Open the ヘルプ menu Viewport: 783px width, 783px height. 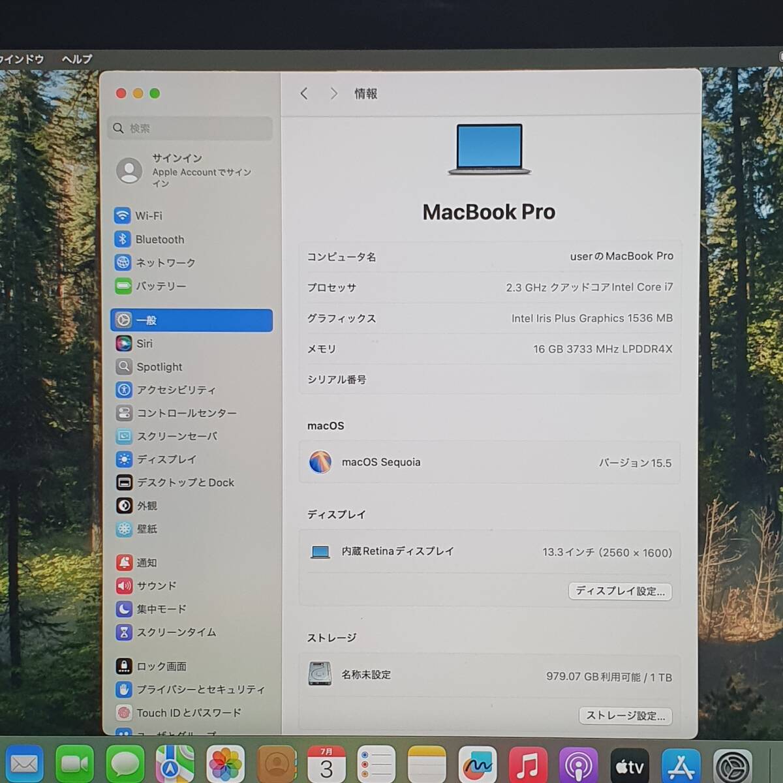(77, 59)
